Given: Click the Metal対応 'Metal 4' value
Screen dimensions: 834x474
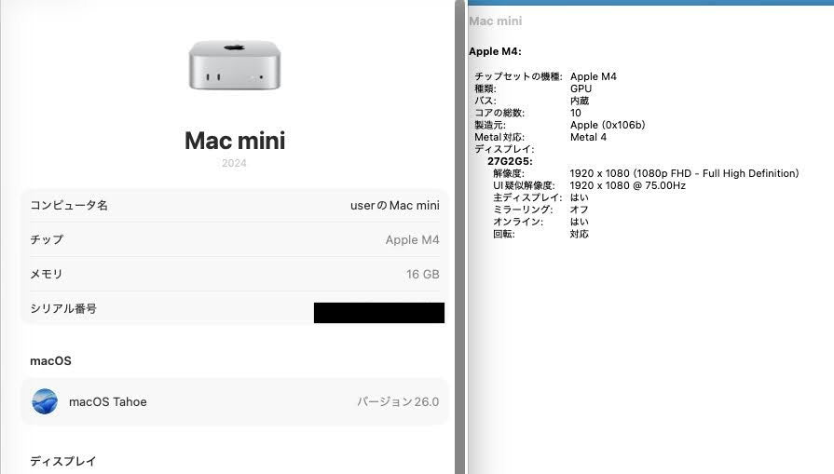Looking at the screenshot, I should (588, 137).
